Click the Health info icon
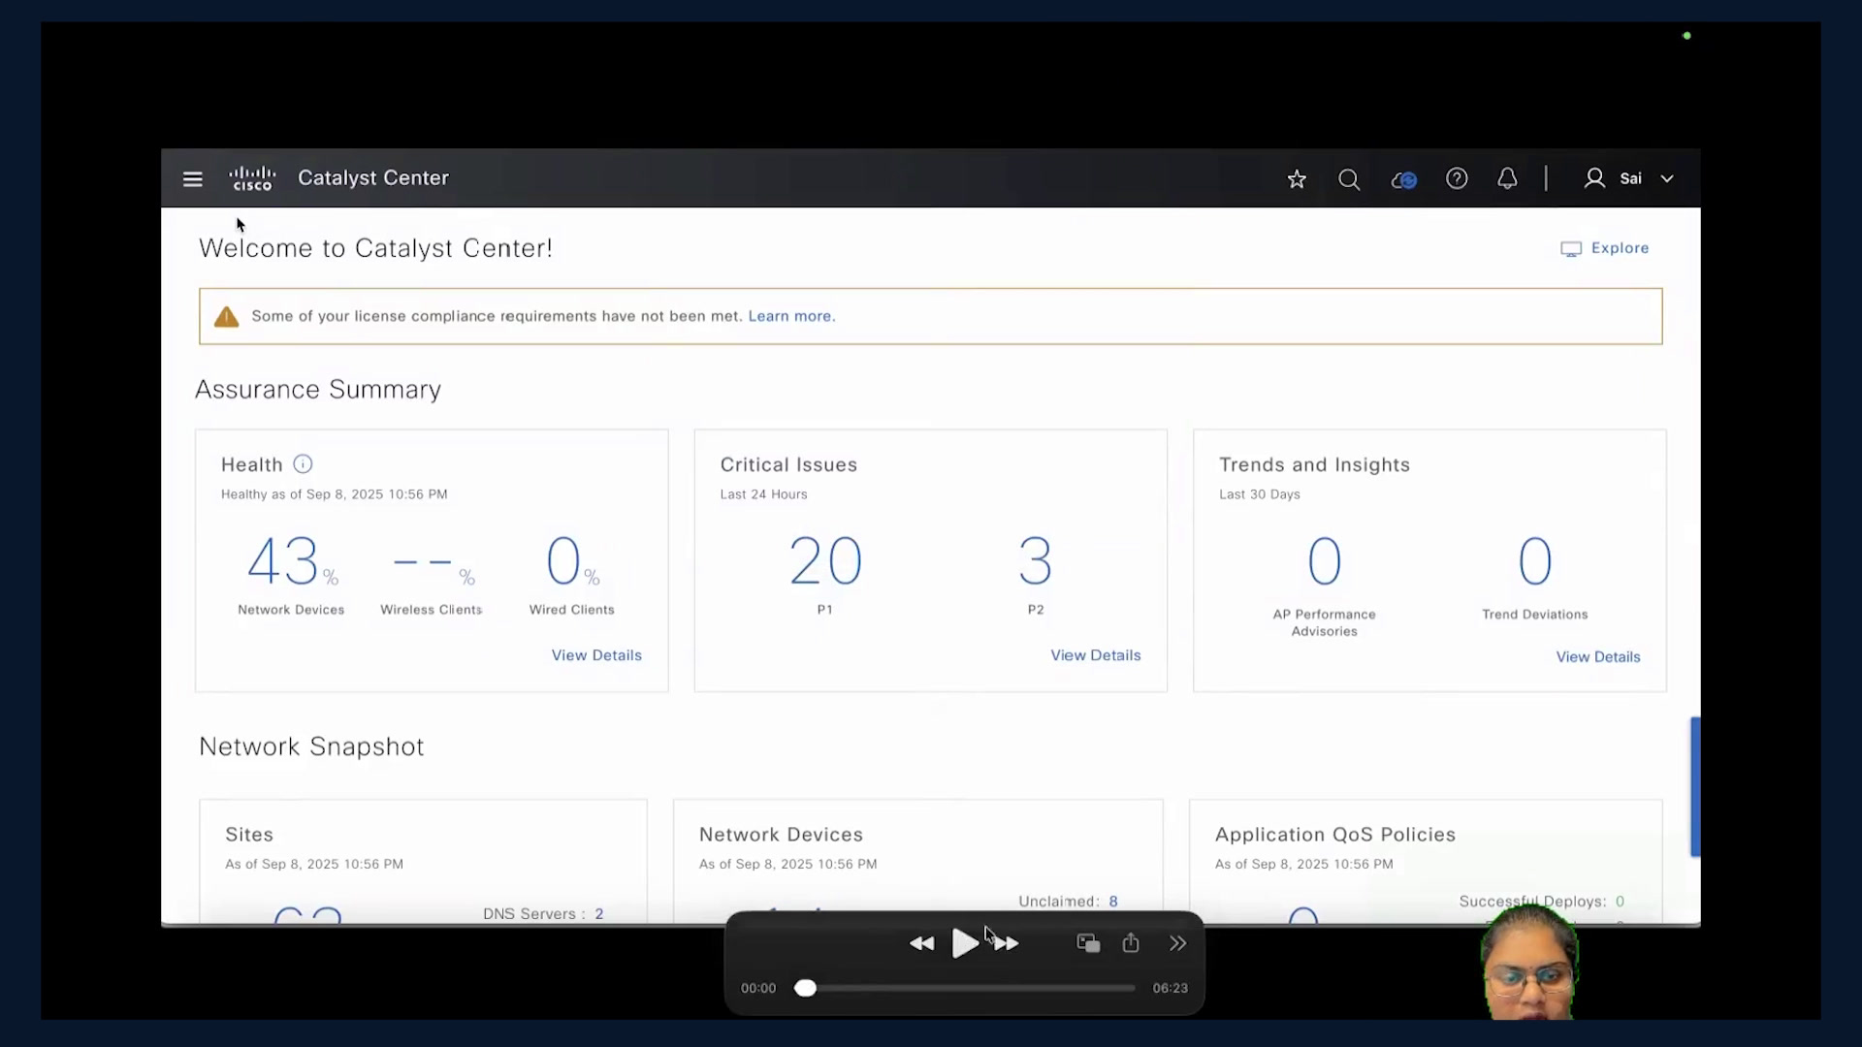 (x=303, y=464)
